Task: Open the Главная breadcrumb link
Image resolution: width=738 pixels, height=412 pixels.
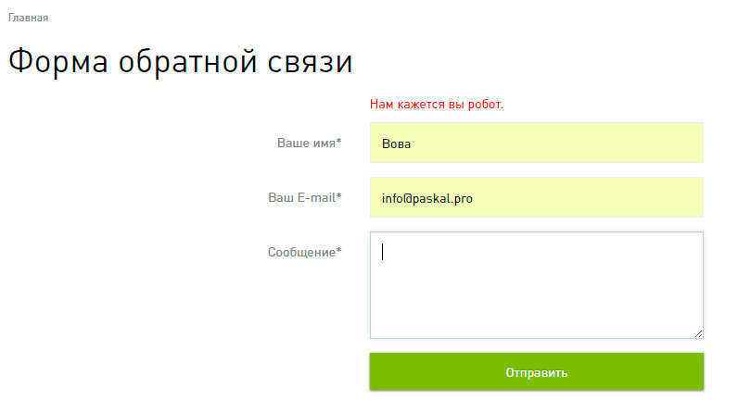Action: (x=28, y=18)
